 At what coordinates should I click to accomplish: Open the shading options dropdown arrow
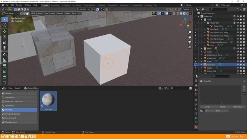190,14
